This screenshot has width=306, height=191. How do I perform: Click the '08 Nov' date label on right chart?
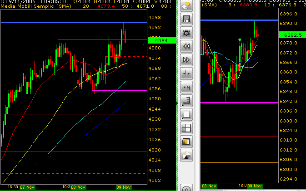[x=209, y=186]
